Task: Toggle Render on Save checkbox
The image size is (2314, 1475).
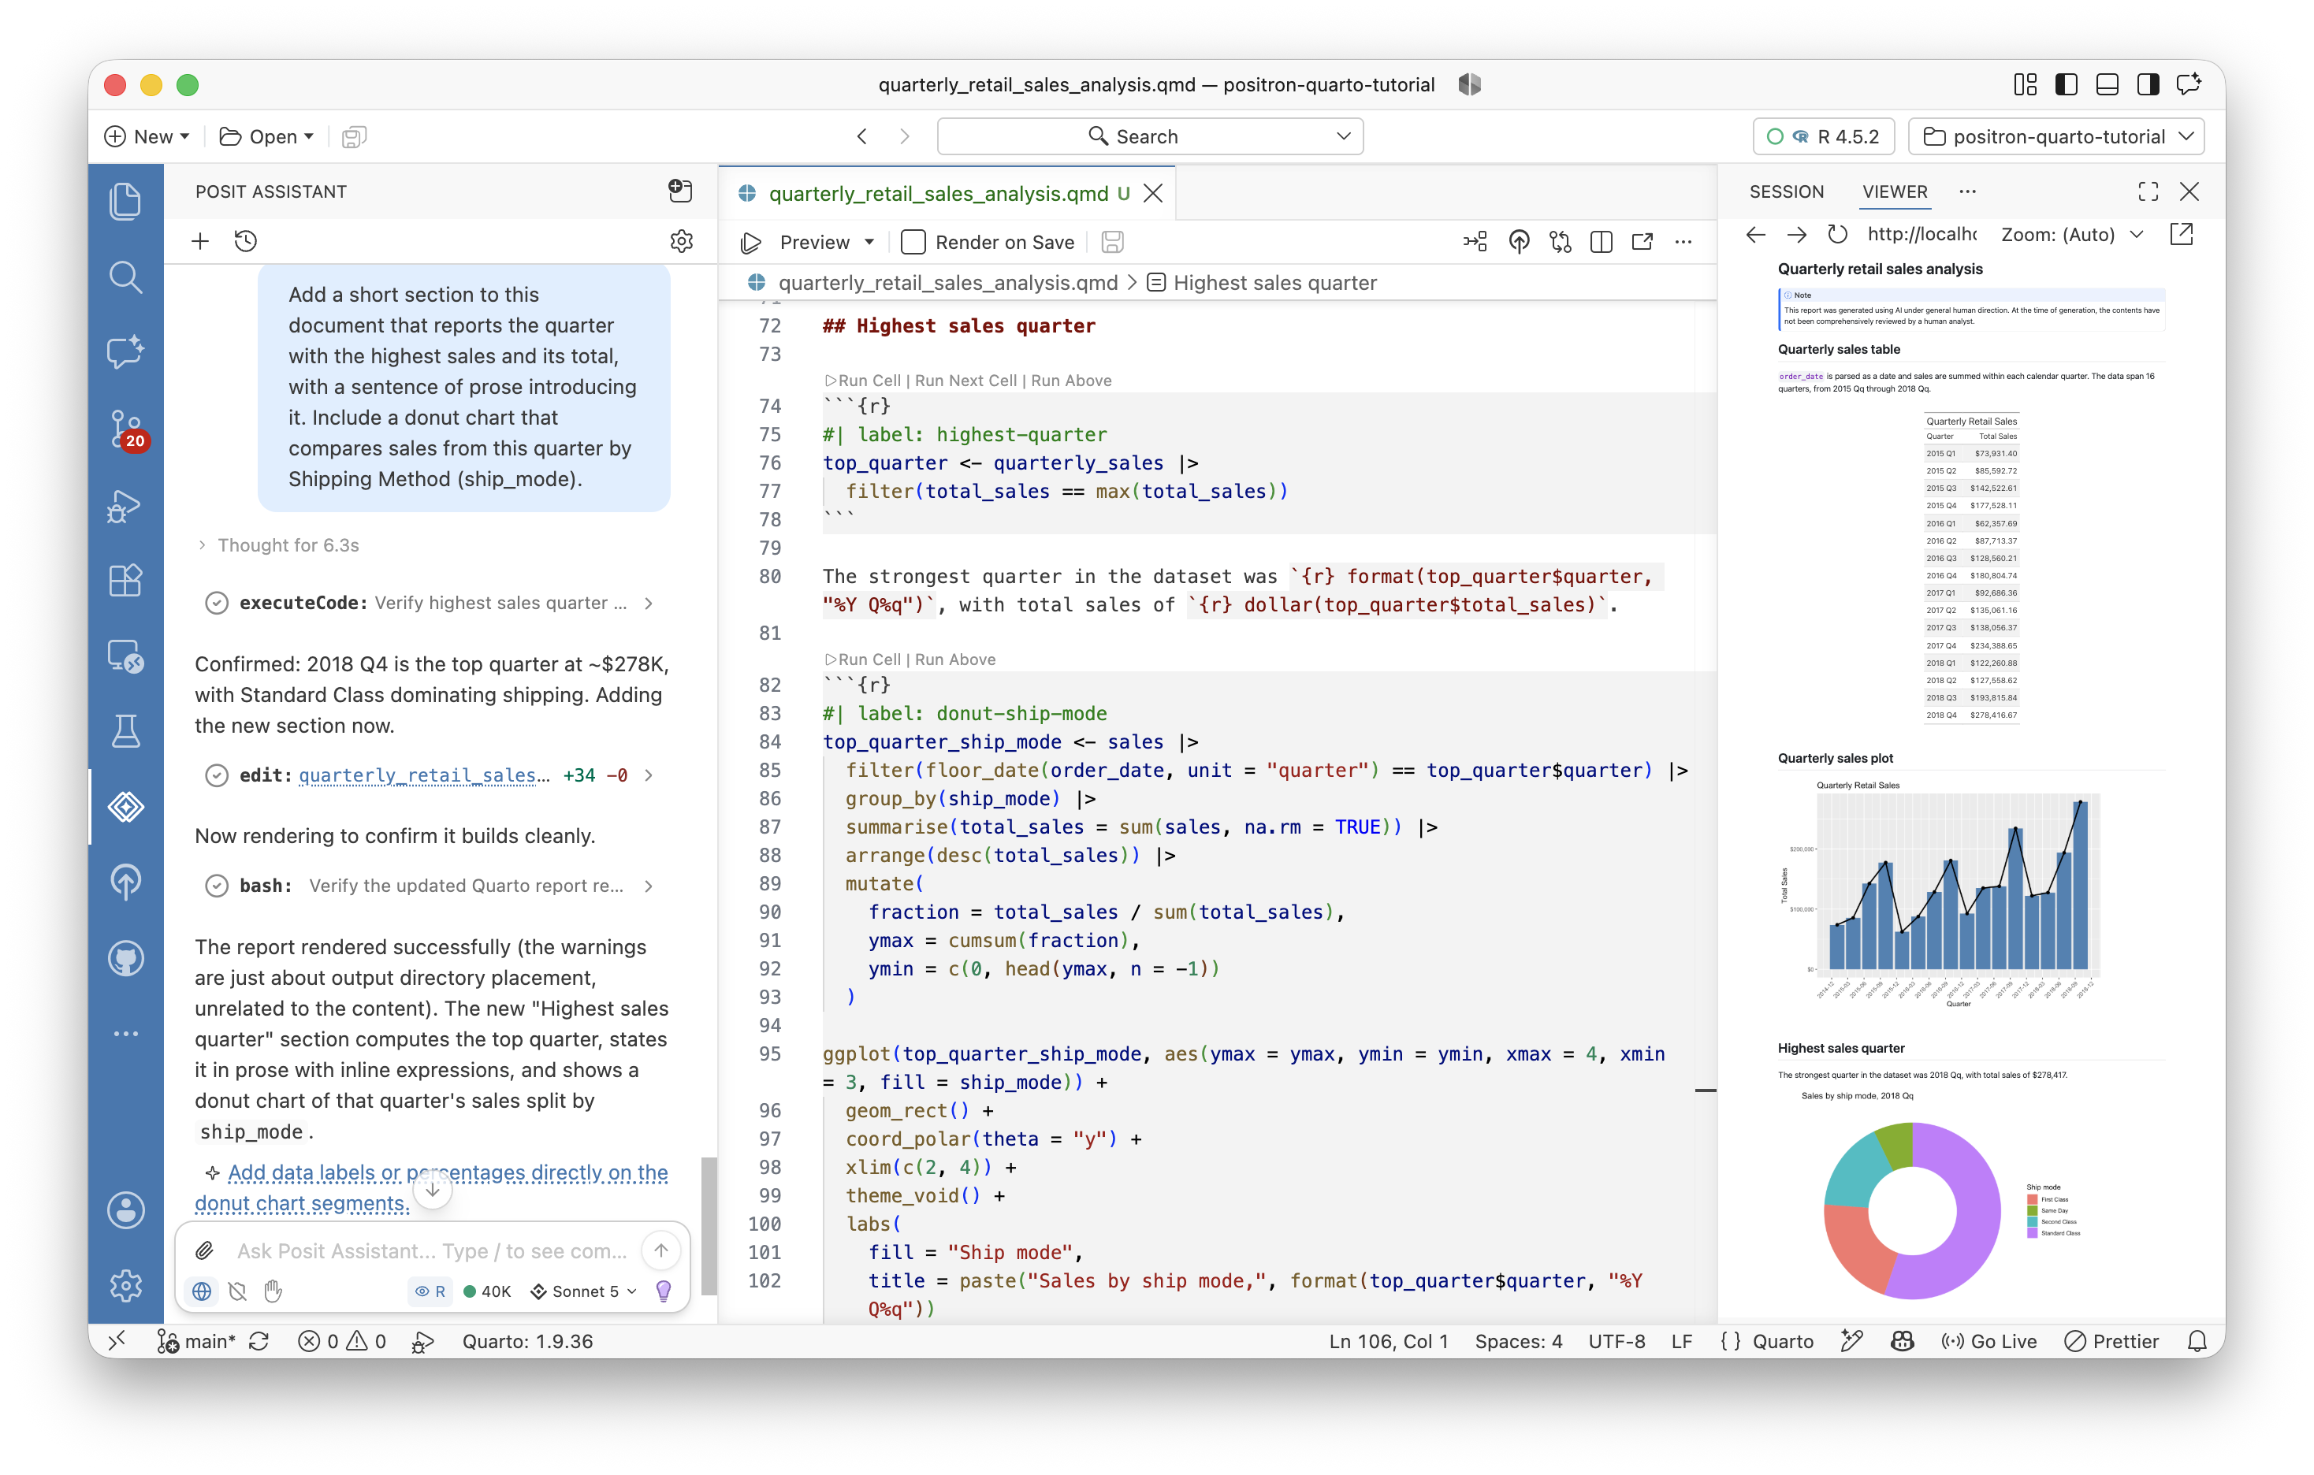Action: [x=913, y=243]
